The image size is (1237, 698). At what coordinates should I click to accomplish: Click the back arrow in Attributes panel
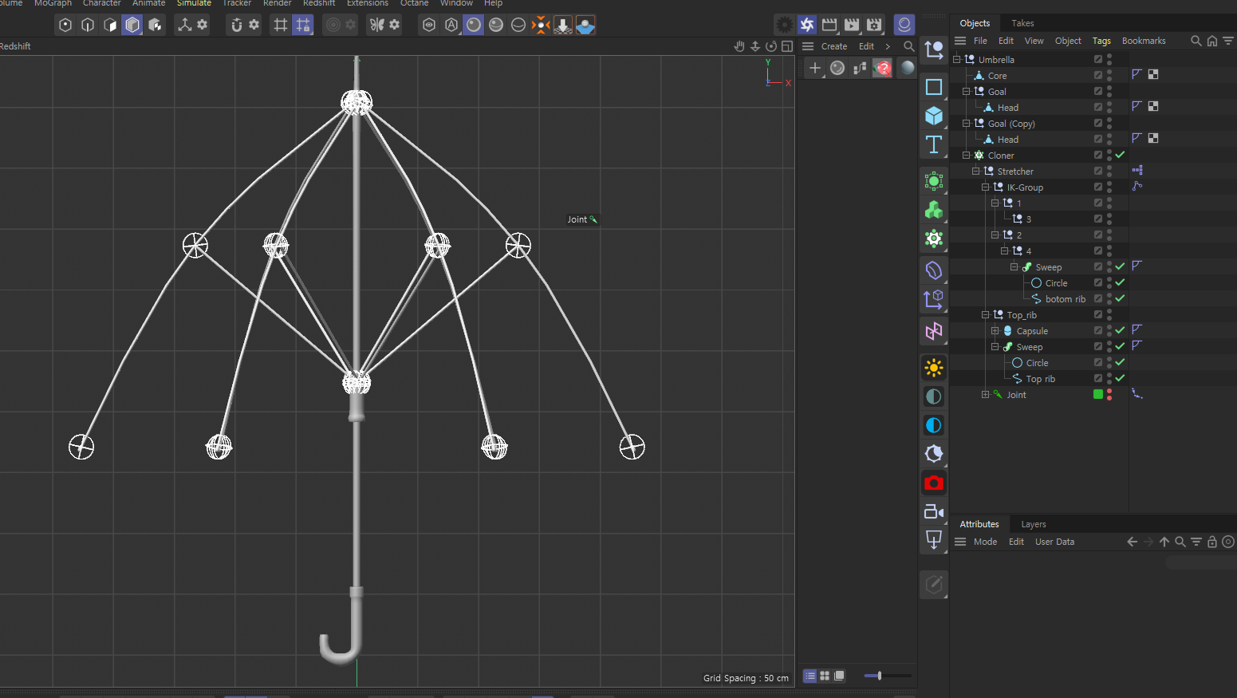click(1132, 542)
